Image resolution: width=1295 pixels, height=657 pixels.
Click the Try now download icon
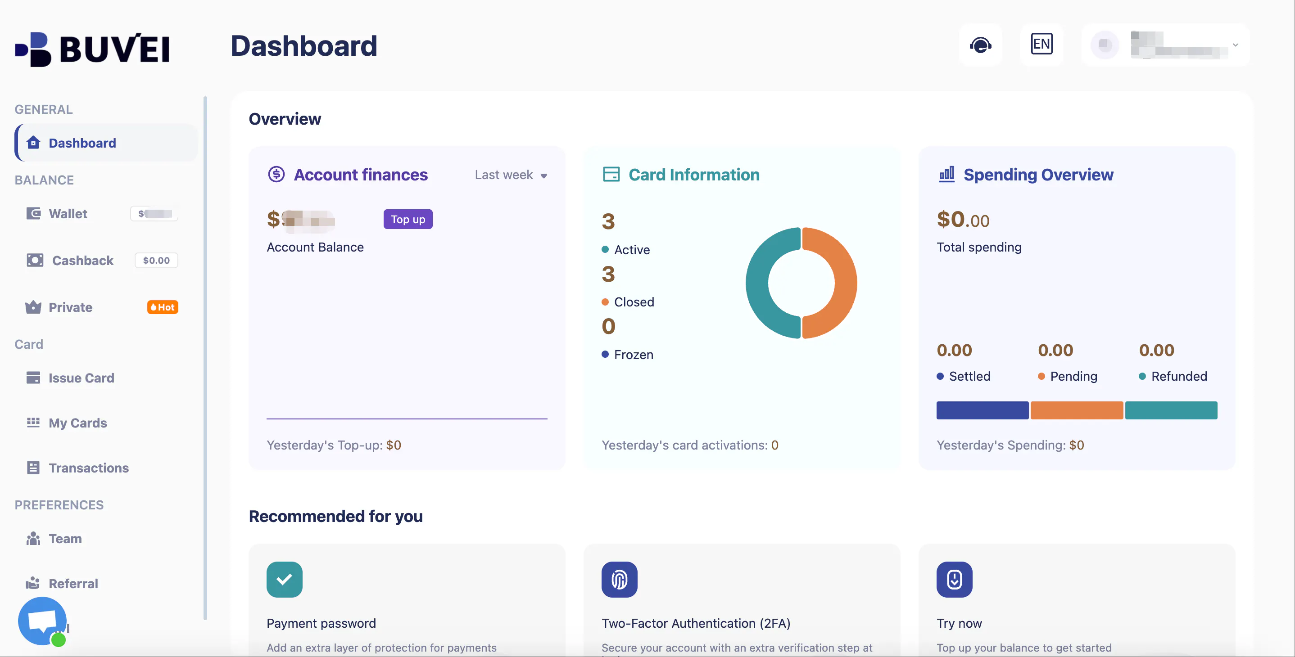(954, 579)
